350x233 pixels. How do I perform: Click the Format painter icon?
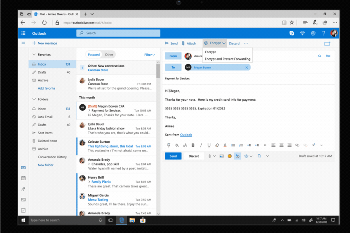pos(169,145)
